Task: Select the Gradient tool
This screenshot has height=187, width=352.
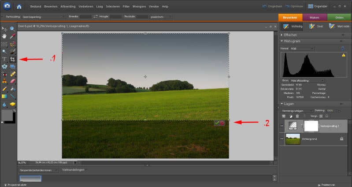Action: click(4, 96)
